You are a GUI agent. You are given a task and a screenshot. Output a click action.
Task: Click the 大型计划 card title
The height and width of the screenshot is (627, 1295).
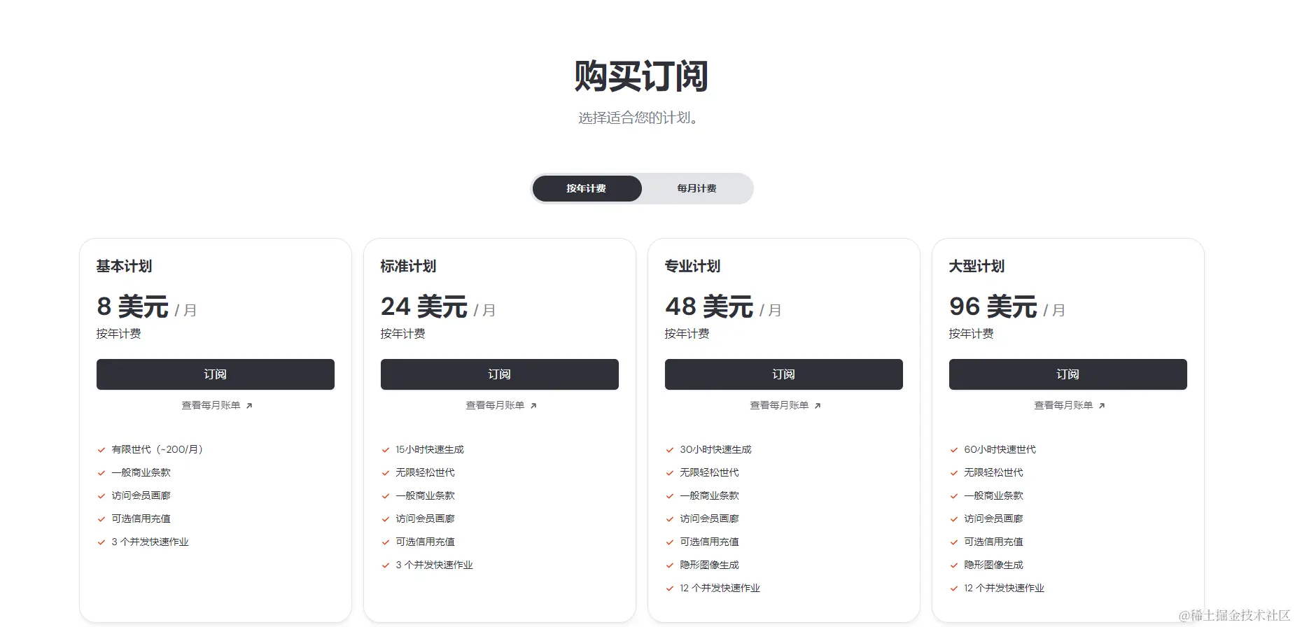point(976,266)
